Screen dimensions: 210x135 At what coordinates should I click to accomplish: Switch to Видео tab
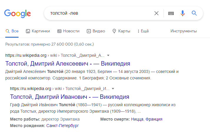pos(96,31)
